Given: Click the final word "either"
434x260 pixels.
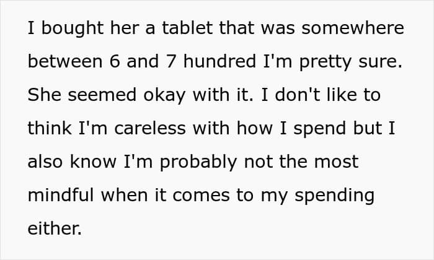Looking at the screenshot, I should [x=54, y=229].
